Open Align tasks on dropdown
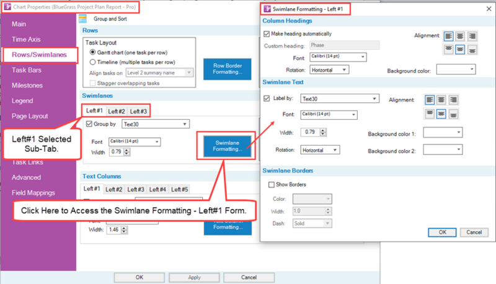496x284 pixels. point(159,73)
